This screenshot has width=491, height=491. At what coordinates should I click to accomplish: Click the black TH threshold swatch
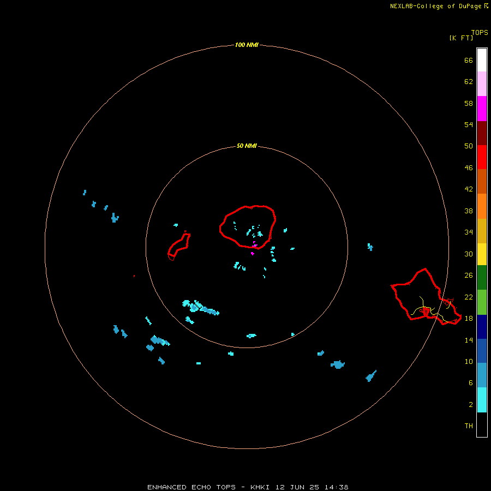coord(482,424)
